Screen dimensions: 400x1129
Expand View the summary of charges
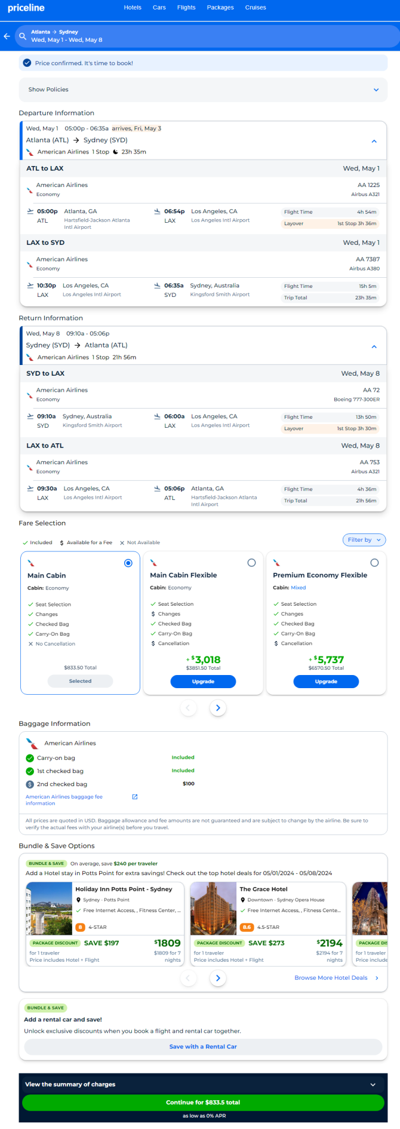point(373,1084)
